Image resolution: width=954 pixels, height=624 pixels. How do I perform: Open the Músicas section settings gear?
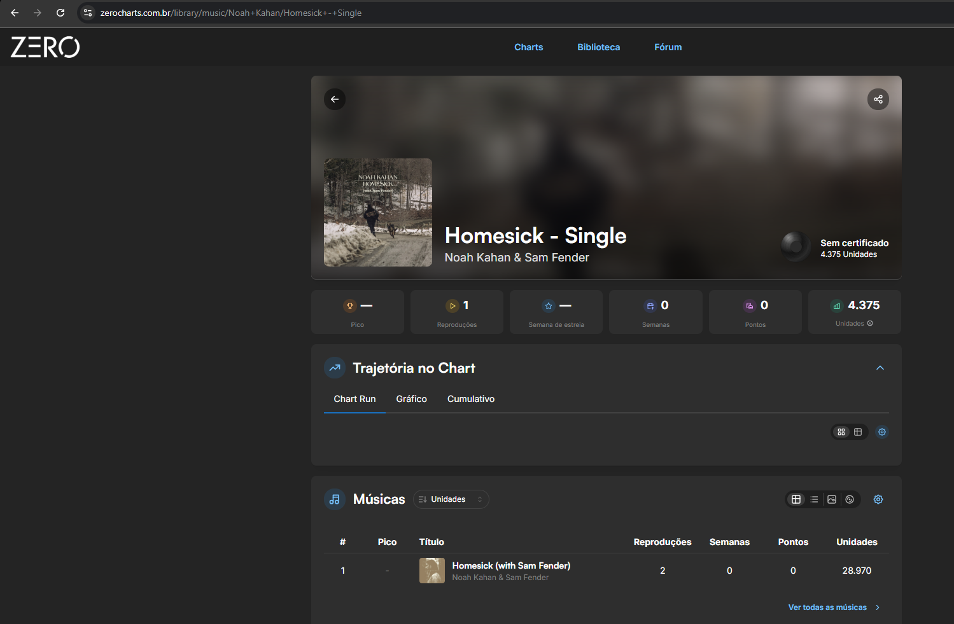[878, 499]
